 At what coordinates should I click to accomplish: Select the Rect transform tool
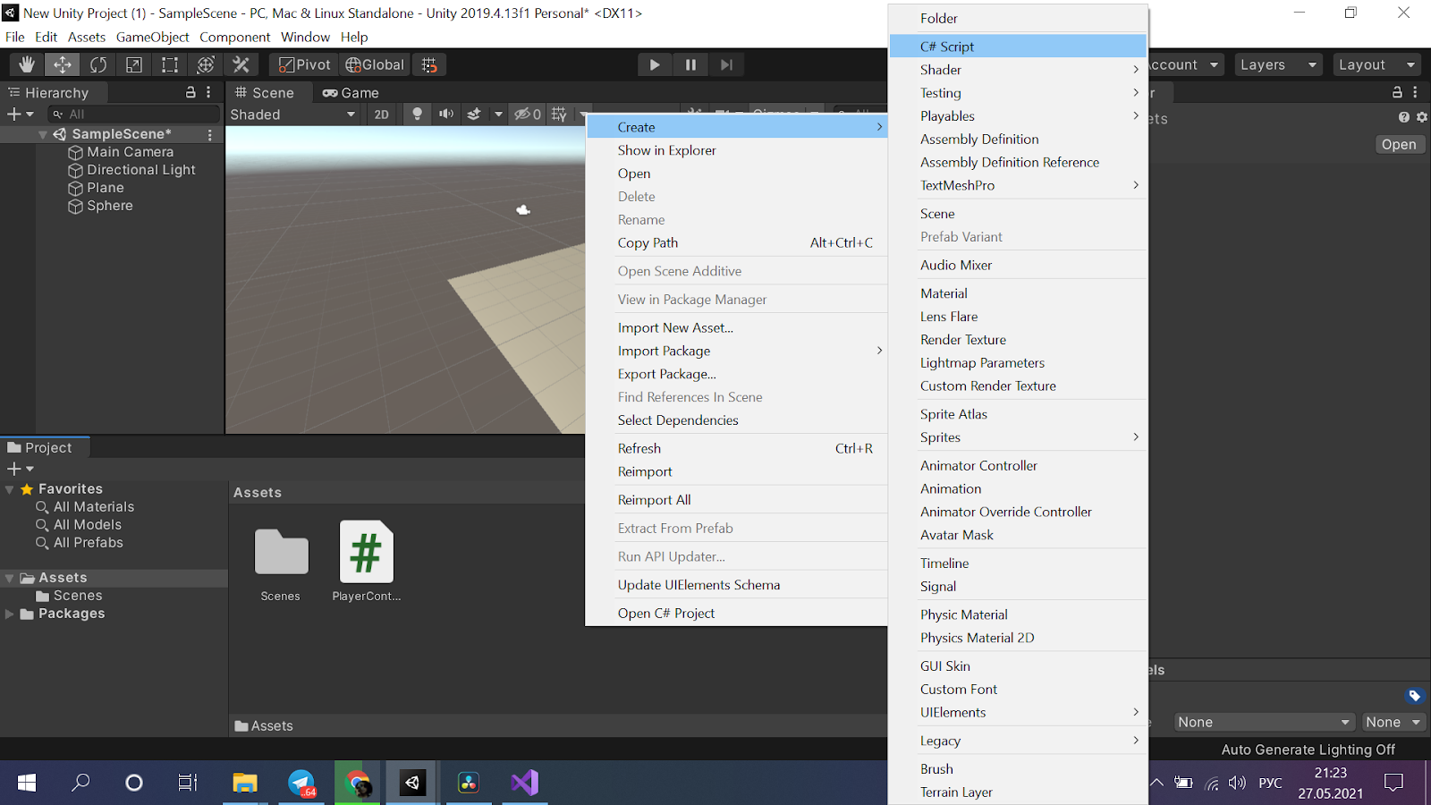point(170,64)
